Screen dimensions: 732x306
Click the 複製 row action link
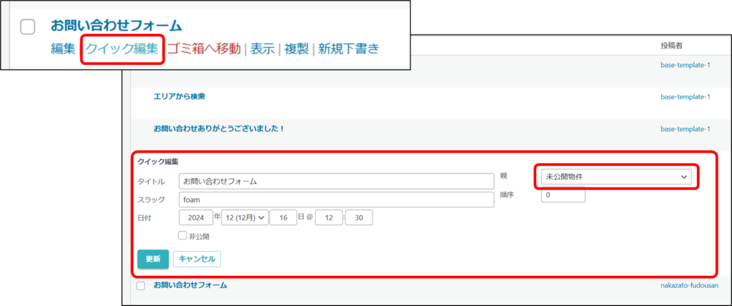(x=297, y=49)
